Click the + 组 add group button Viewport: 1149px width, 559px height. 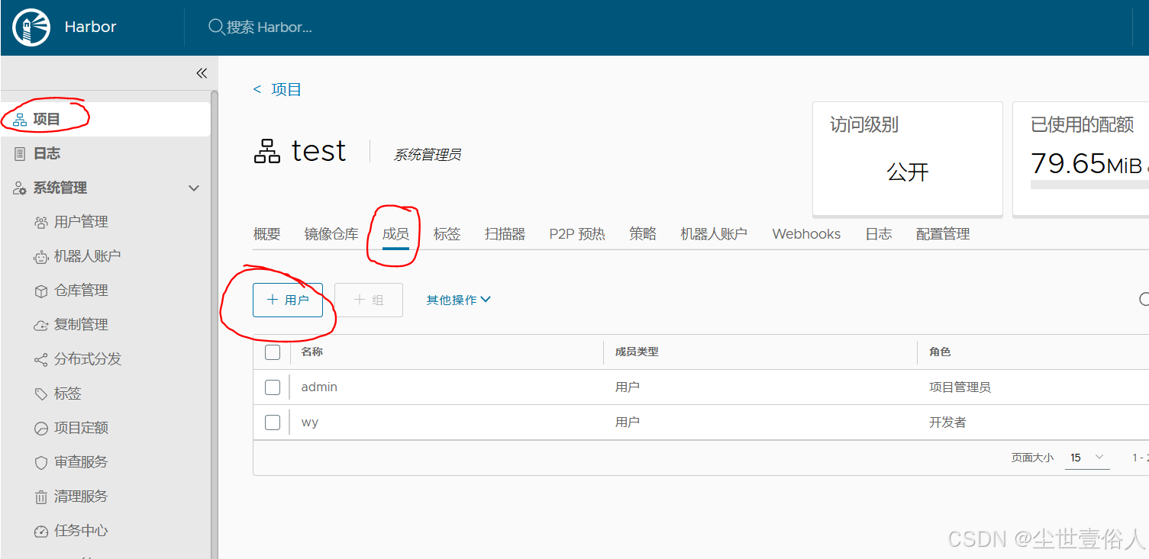(x=369, y=300)
